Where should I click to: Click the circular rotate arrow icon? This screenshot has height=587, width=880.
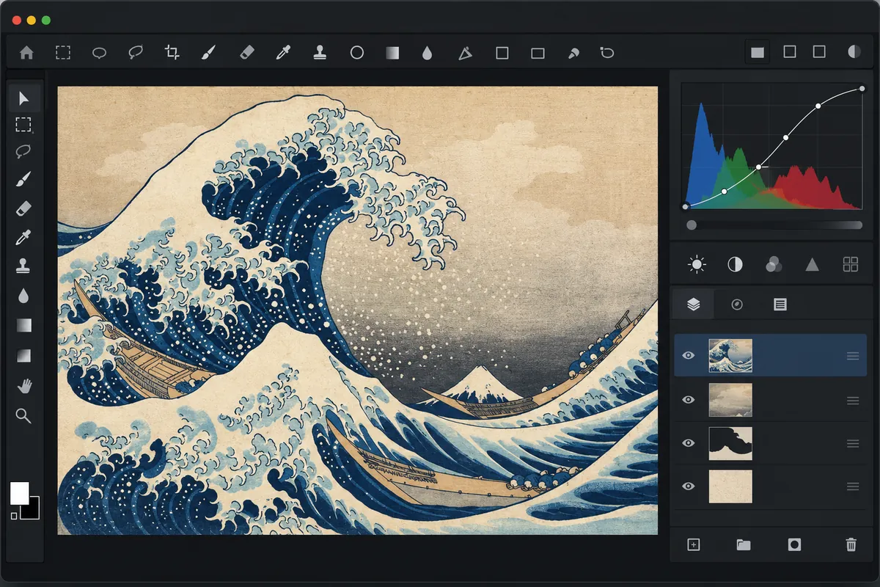(607, 53)
